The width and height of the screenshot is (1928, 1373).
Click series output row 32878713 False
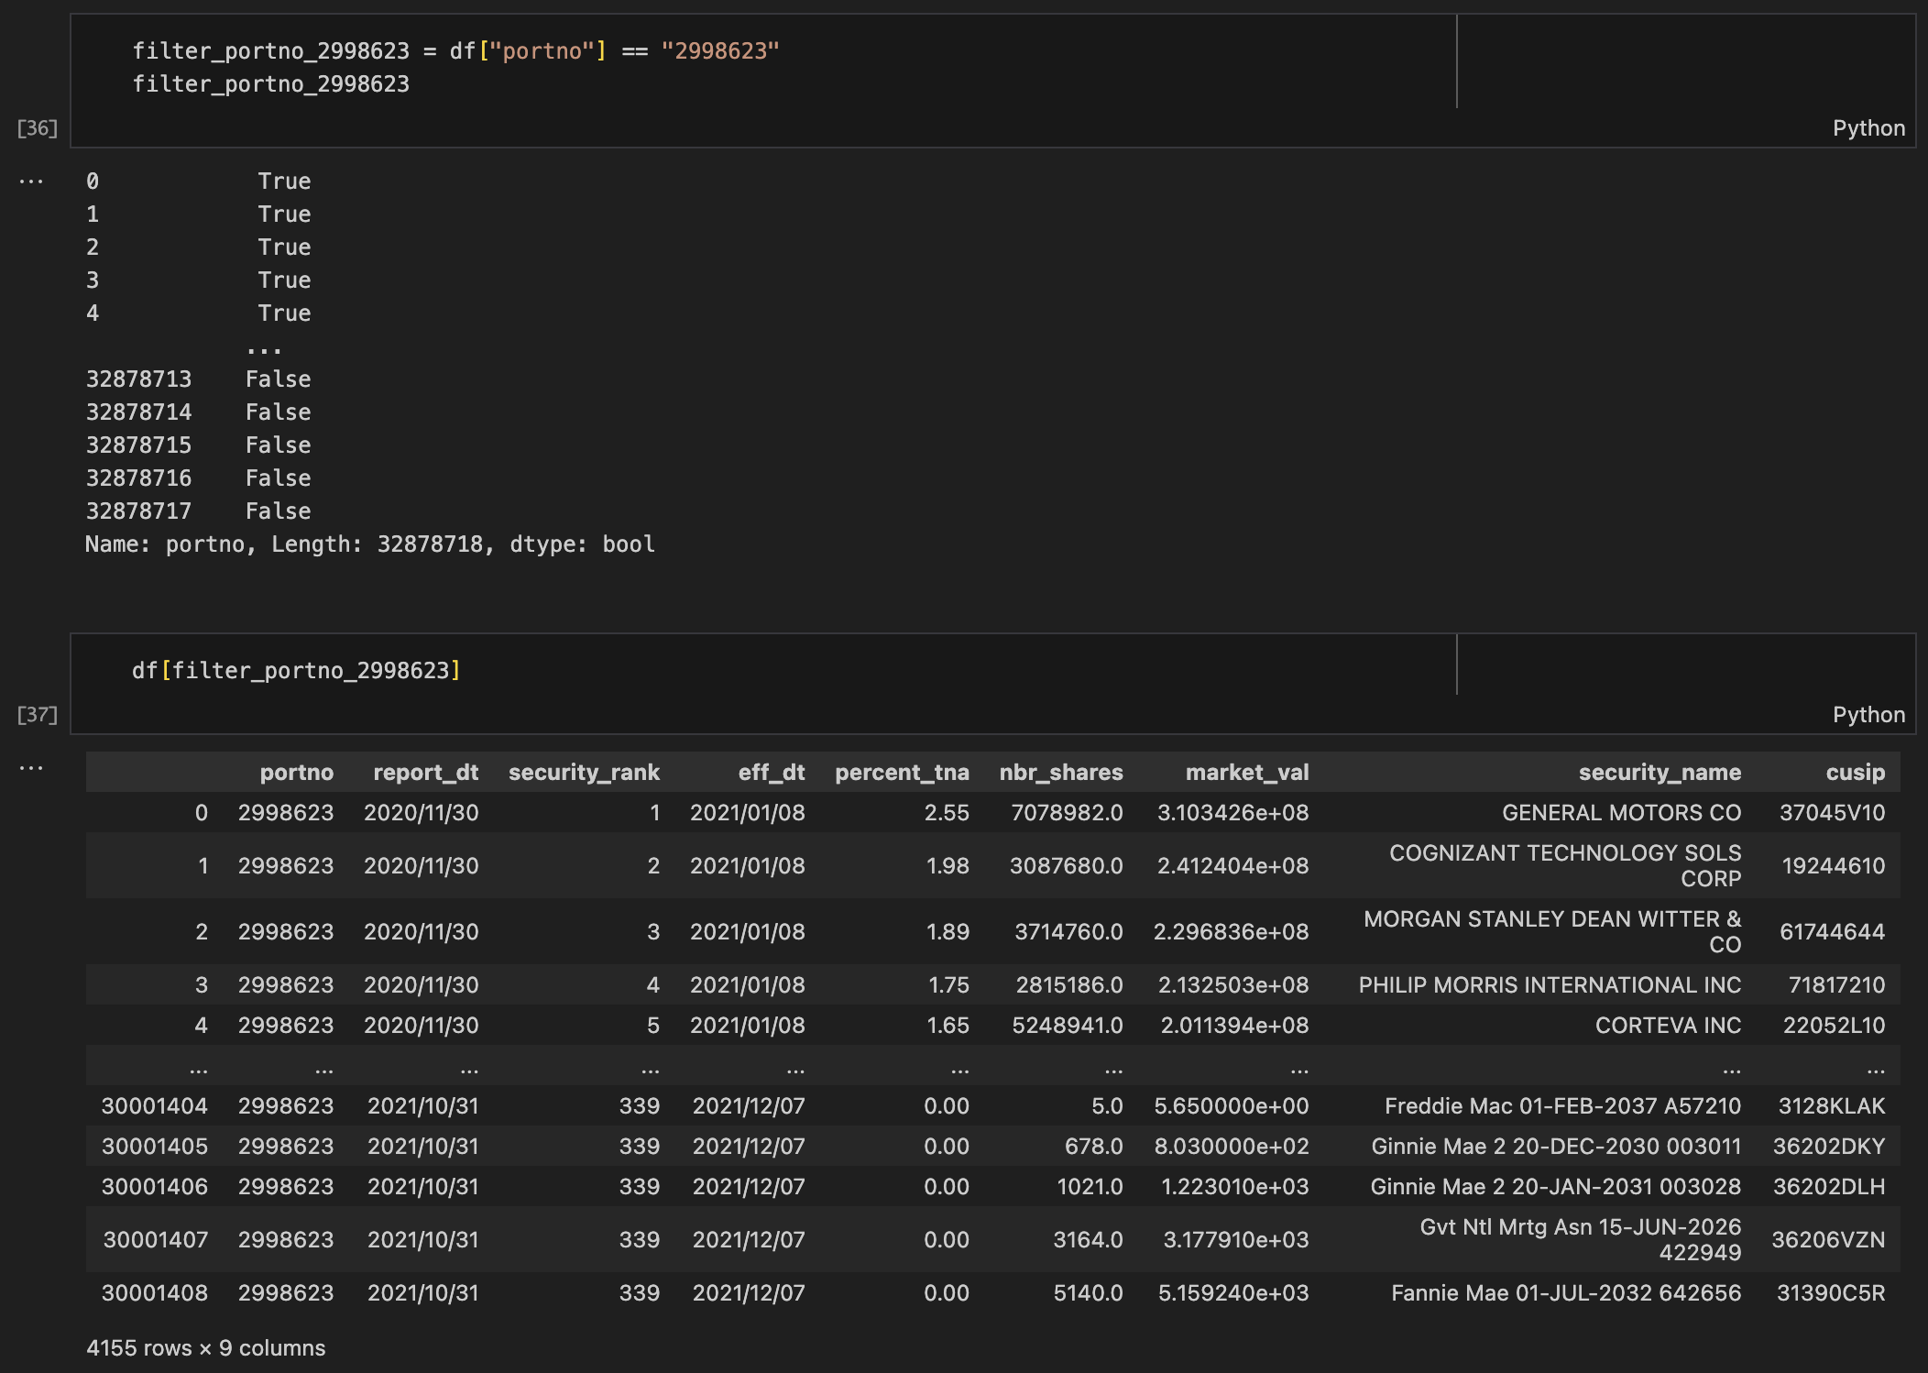point(199,379)
